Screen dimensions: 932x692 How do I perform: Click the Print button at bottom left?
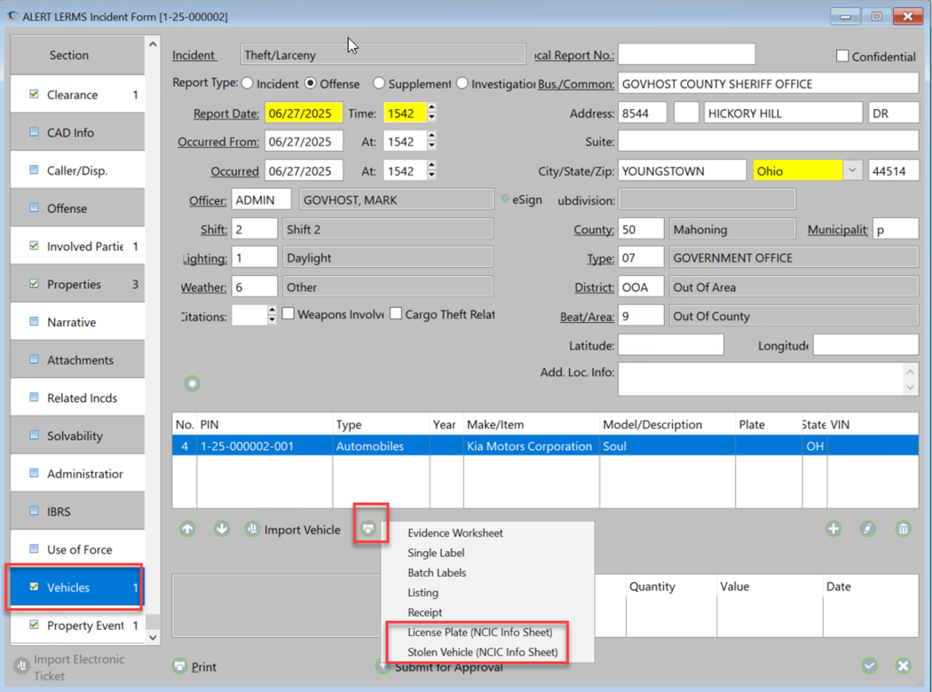[195, 667]
